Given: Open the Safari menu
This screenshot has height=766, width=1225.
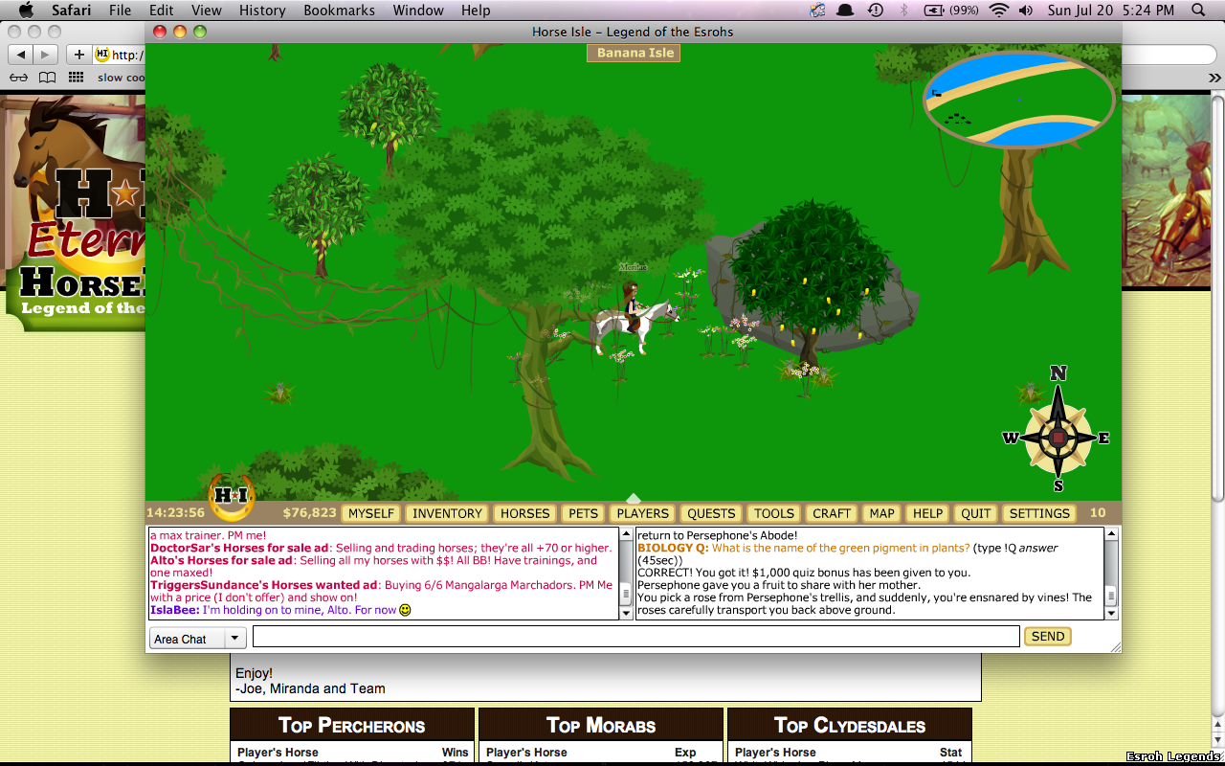Looking at the screenshot, I should pyautogui.click(x=72, y=11).
